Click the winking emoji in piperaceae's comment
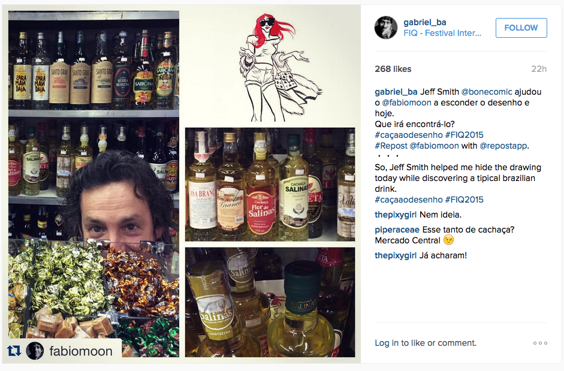564x371 pixels. 448,240
